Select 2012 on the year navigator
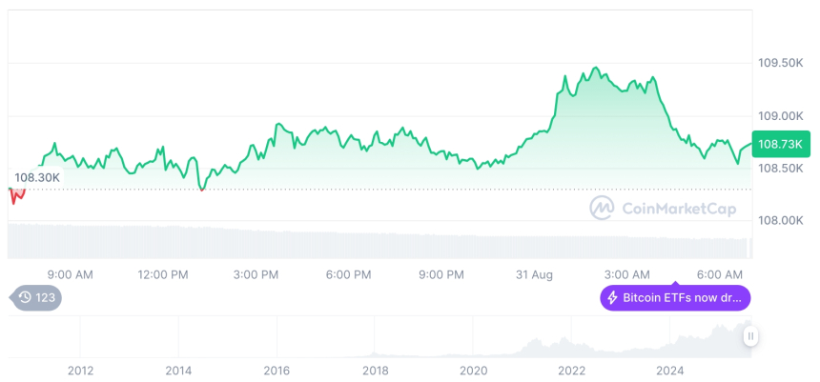 (x=80, y=371)
